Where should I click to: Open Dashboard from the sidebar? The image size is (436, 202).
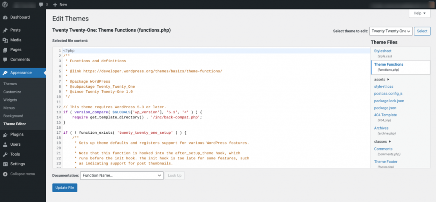[20, 17]
